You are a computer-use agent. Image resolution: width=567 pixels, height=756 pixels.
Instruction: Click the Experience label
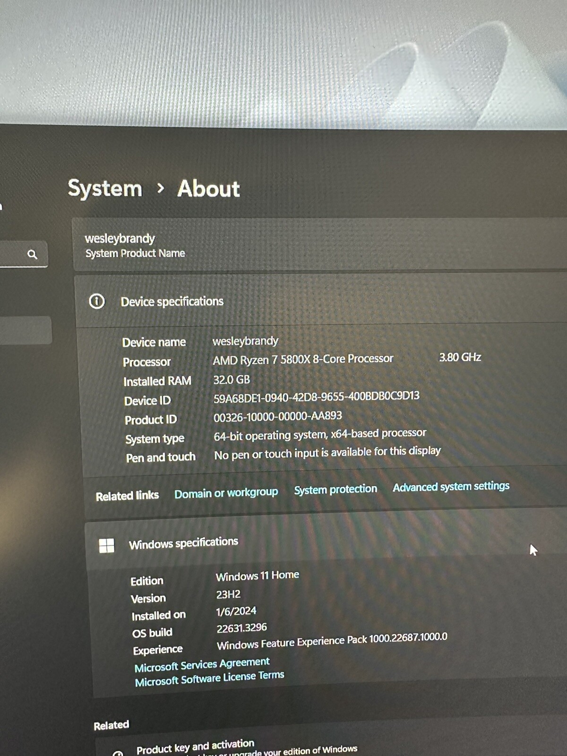pos(157,650)
